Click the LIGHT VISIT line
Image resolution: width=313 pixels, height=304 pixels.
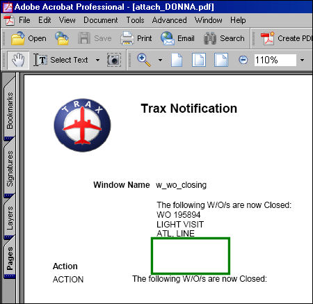point(180,225)
